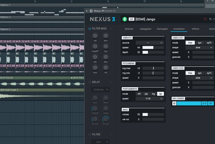Click the Filter Mod dec knob
215x144 pixels.
[106, 57]
